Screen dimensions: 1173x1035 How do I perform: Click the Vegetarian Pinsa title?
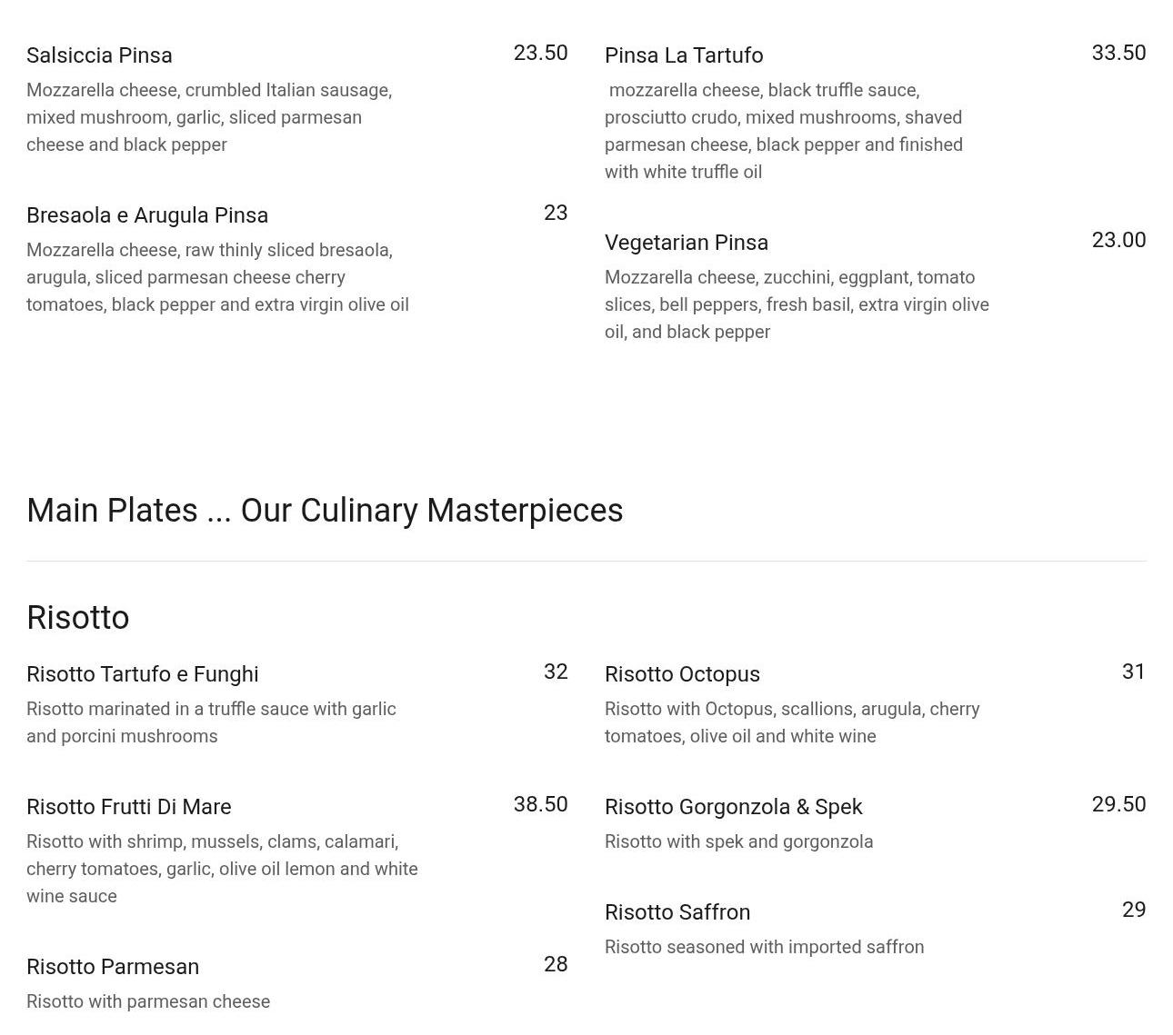pyautogui.click(x=687, y=243)
